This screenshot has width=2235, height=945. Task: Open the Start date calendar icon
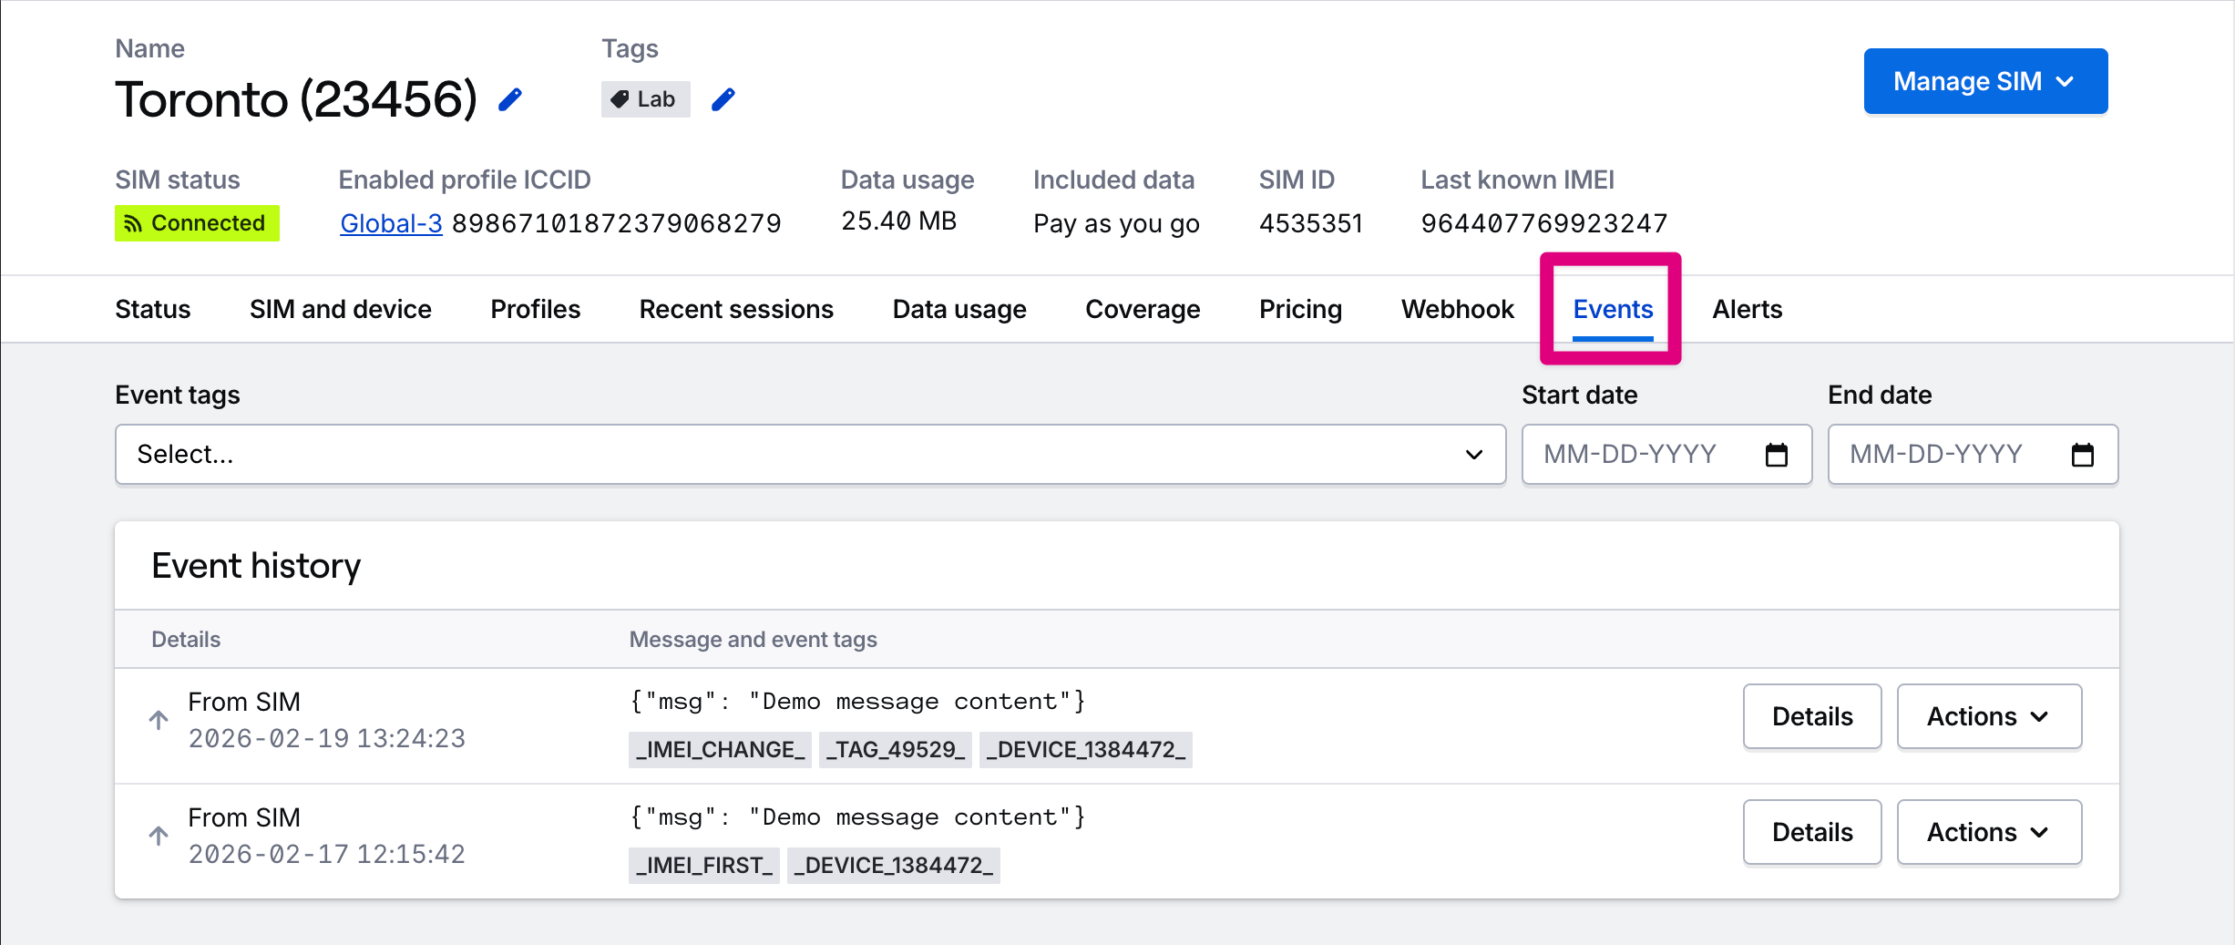1777,454
